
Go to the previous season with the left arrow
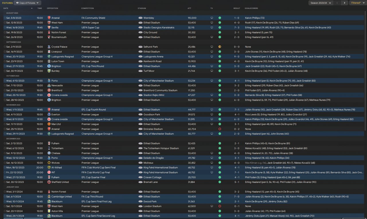click(x=337, y=3)
